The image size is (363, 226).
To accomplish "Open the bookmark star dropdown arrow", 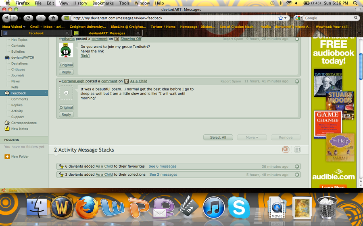I will point(286,18).
